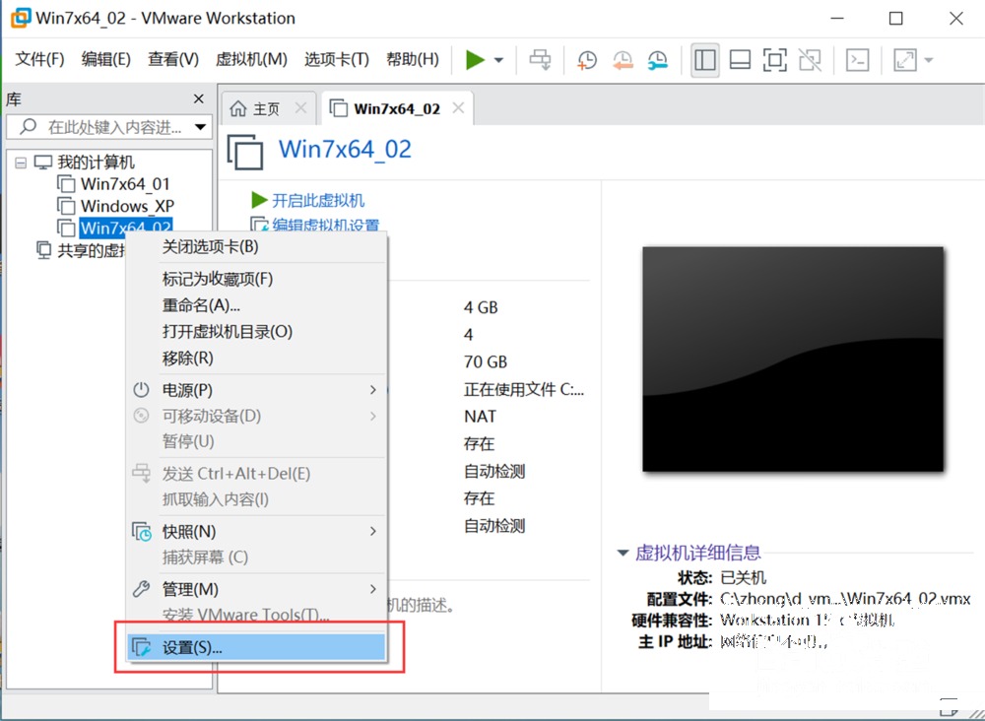Open the 管理(M) submenu
This screenshot has width=985, height=721.
tap(256, 589)
